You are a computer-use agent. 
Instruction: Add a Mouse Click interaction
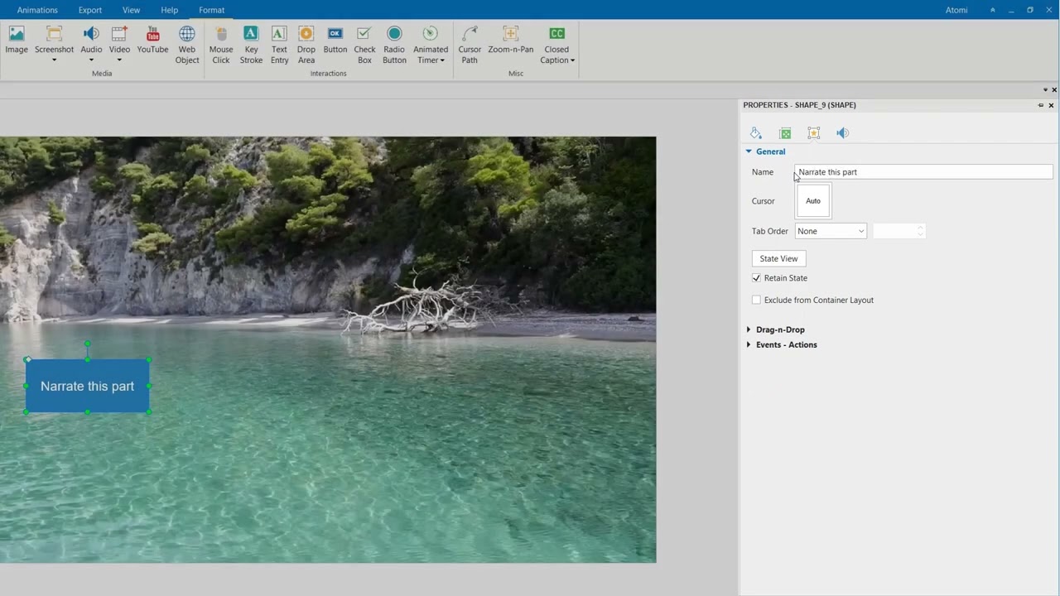(221, 43)
